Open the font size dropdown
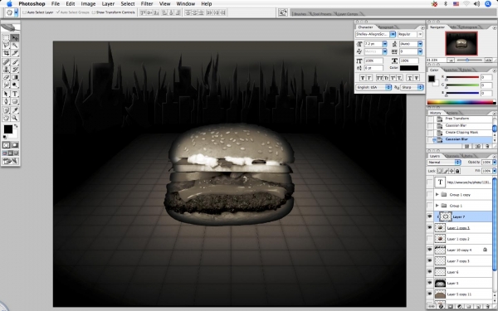This screenshot has height=311, width=498. (x=384, y=44)
